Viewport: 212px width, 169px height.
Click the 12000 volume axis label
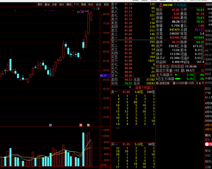(x=106, y=130)
